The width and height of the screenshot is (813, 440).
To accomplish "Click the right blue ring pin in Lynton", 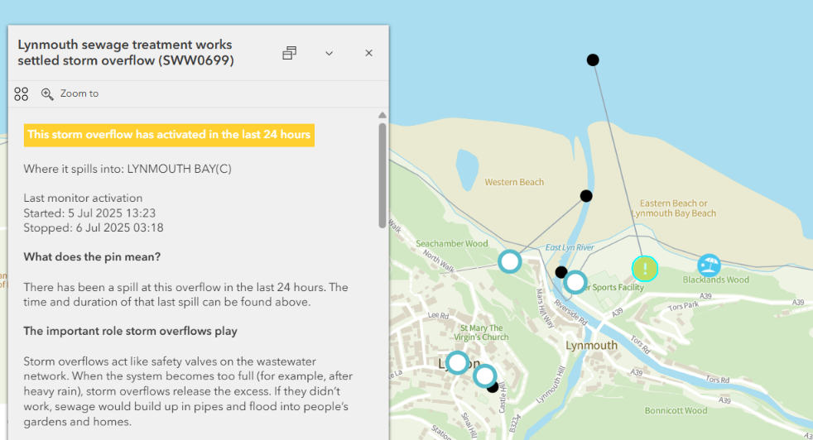I will coord(484,376).
